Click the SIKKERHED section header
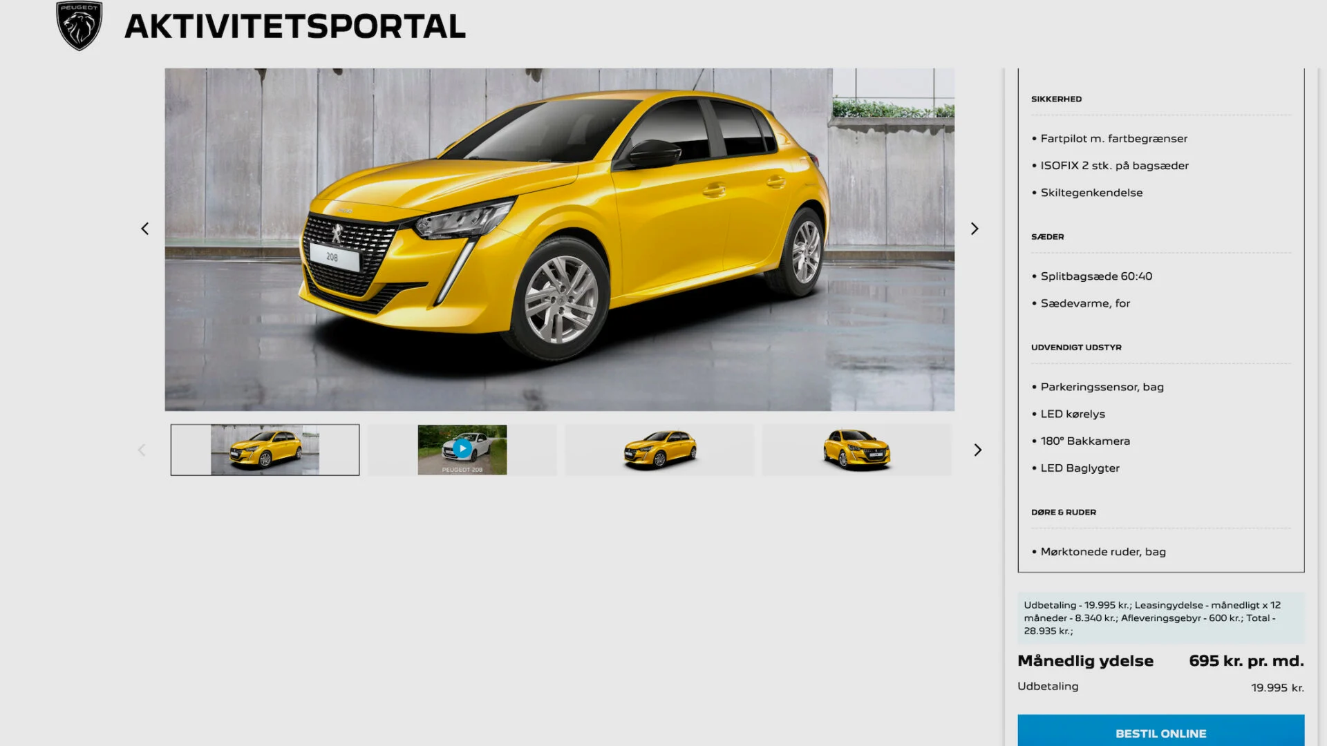1327x746 pixels. click(1056, 99)
